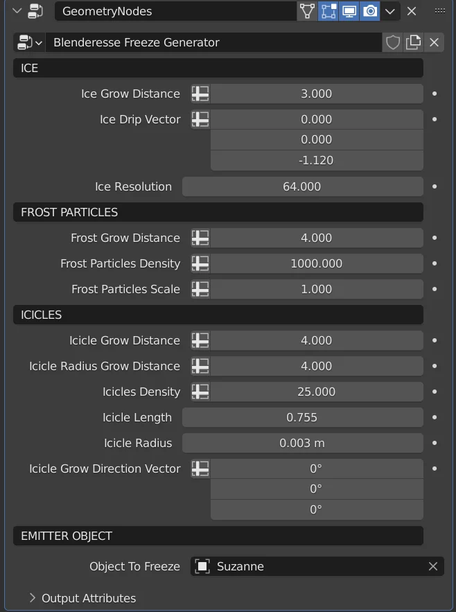Create a copy of the node group
The image size is (456, 612).
pos(413,42)
